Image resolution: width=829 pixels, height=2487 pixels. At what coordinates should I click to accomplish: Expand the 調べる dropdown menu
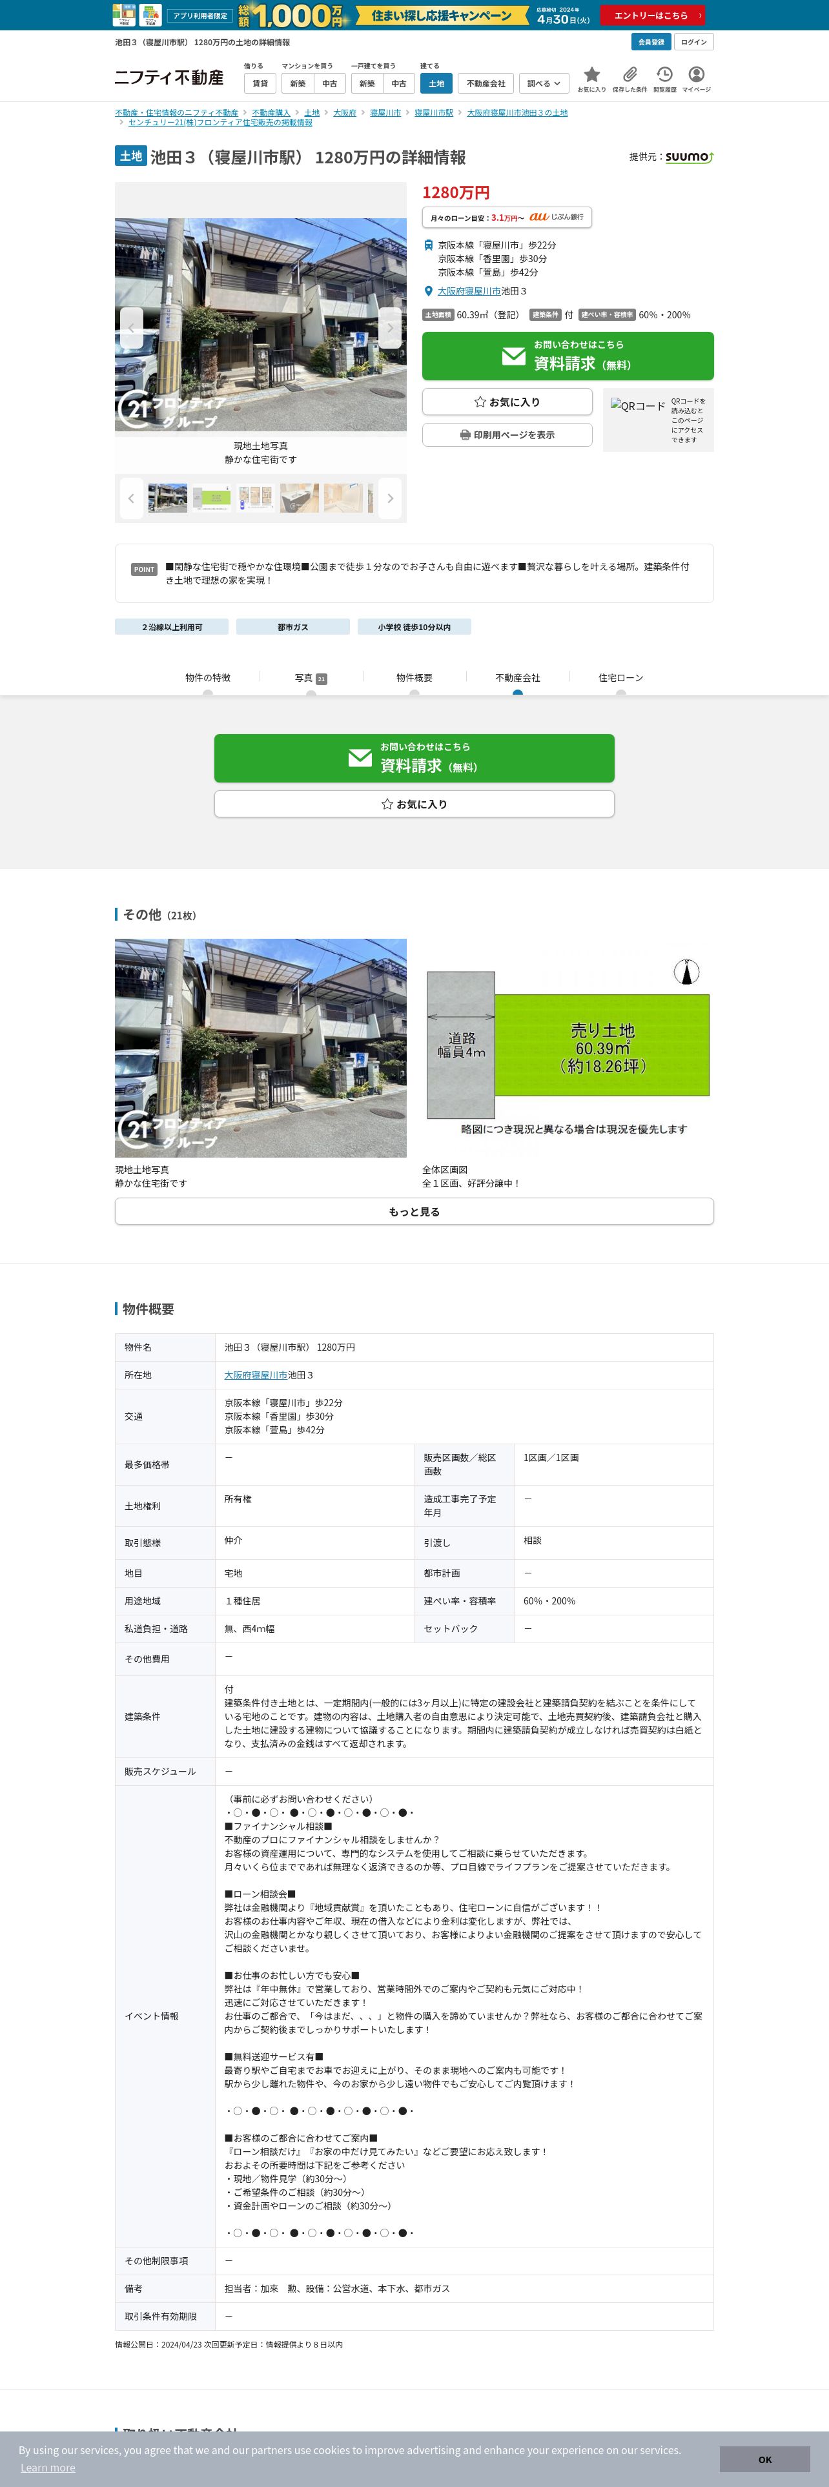(544, 84)
